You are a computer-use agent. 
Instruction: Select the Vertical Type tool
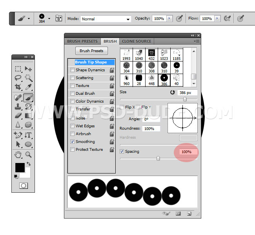click(28, 135)
